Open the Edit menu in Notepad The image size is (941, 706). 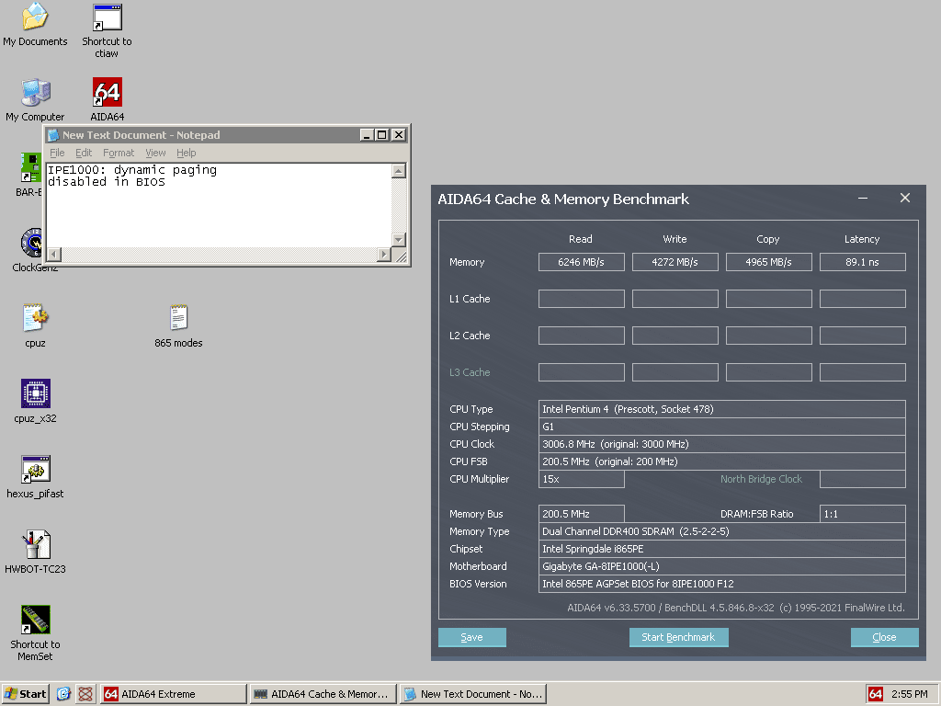(x=84, y=153)
